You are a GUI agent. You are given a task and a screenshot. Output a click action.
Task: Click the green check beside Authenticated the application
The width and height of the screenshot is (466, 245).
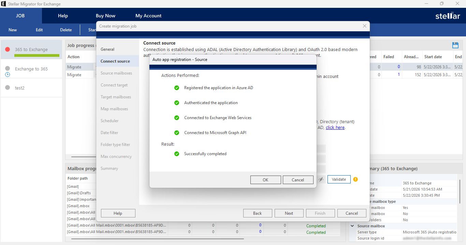[177, 103]
